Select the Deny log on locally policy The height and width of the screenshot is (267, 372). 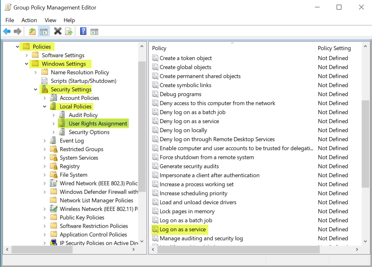(x=183, y=130)
